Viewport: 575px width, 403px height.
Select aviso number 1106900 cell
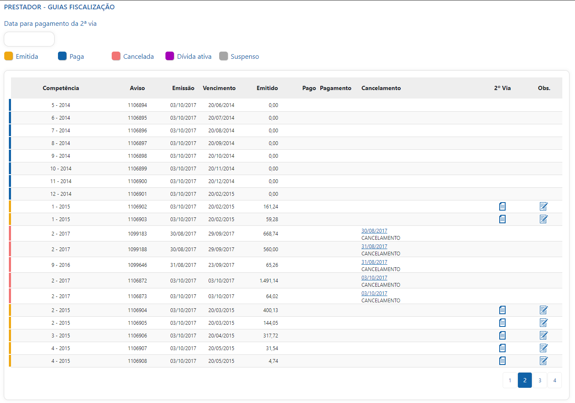pos(138,181)
